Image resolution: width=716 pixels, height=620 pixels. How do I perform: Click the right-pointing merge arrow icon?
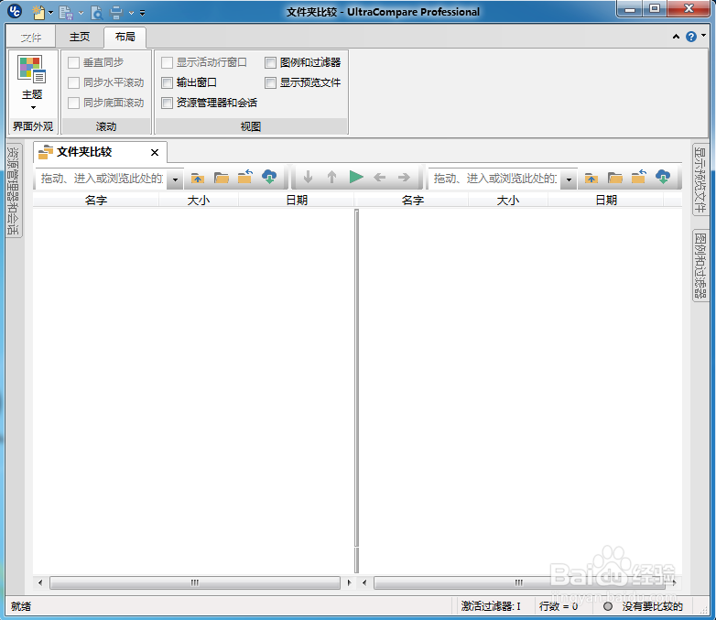coord(404,178)
